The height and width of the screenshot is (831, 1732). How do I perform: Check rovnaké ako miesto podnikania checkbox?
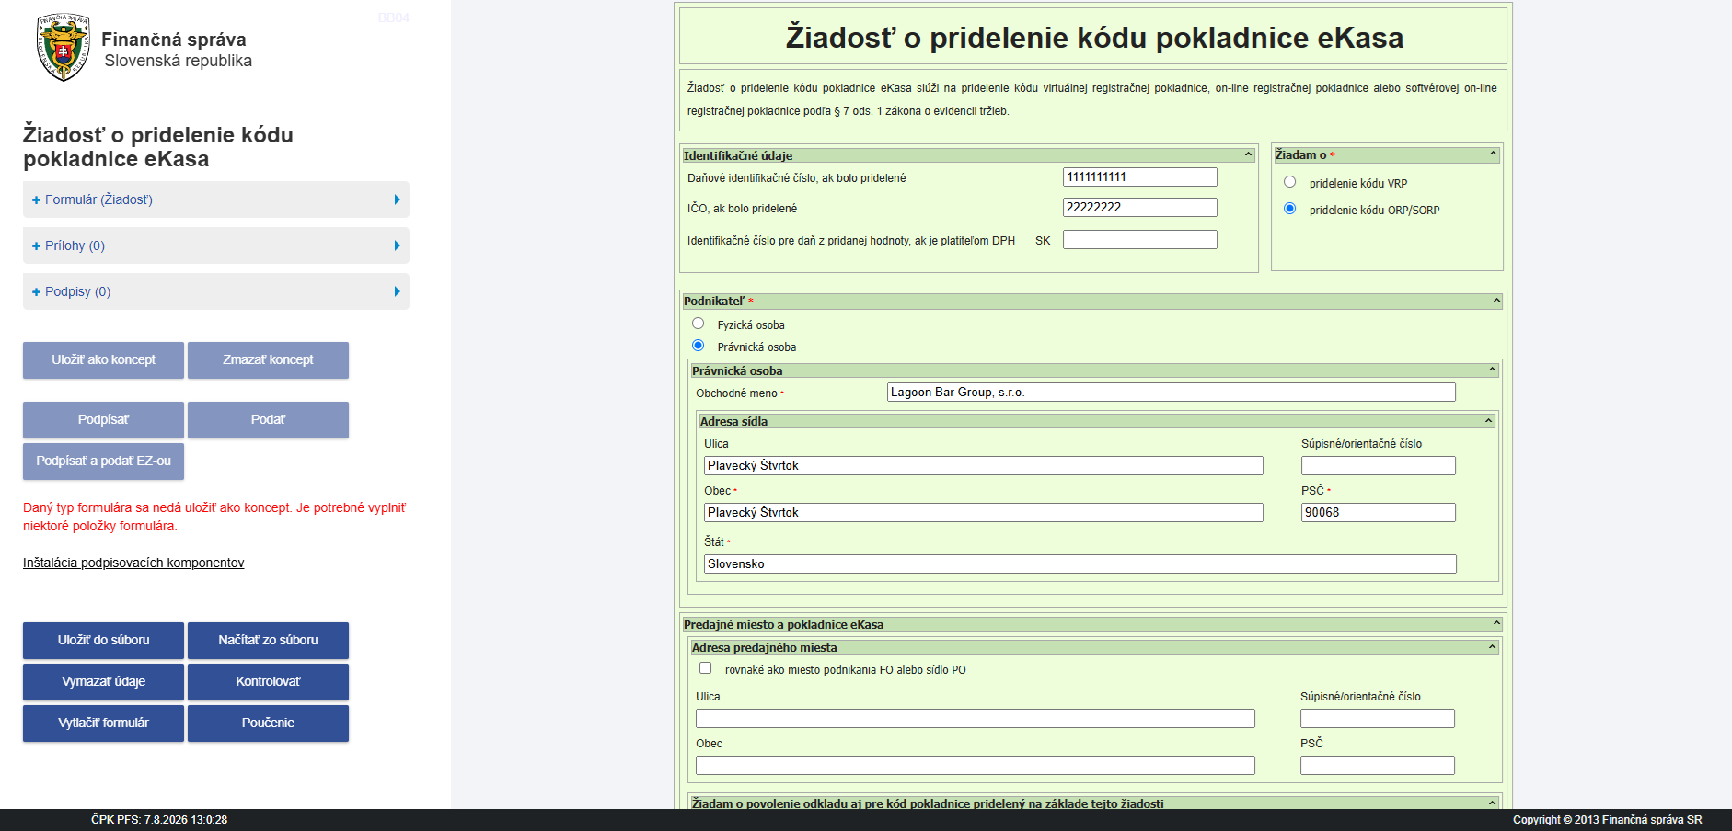[705, 668]
